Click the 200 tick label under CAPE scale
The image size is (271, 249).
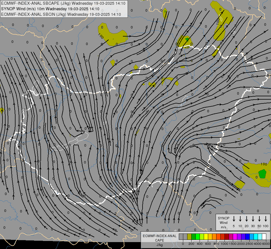point(191,244)
